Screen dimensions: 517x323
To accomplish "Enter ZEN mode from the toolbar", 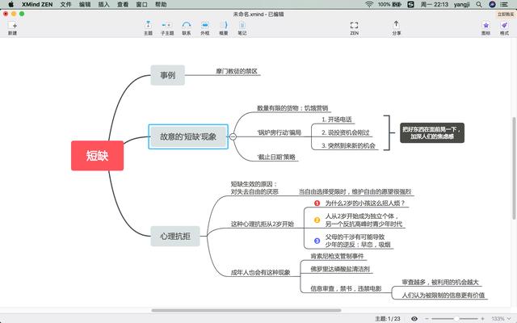I will coord(354,27).
